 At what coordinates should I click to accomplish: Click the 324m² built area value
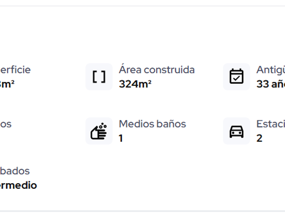coord(135,84)
